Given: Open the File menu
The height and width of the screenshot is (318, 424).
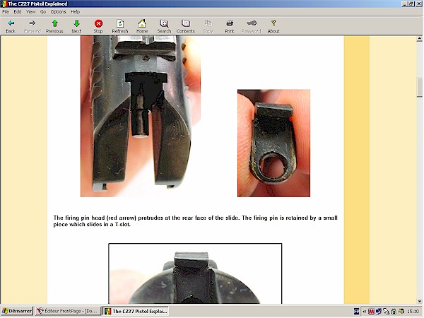Looking at the screenshot, I should coord(6,11).
